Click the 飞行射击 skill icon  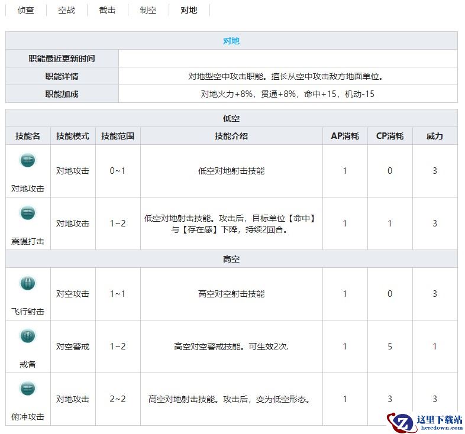[x=28, y=283]
